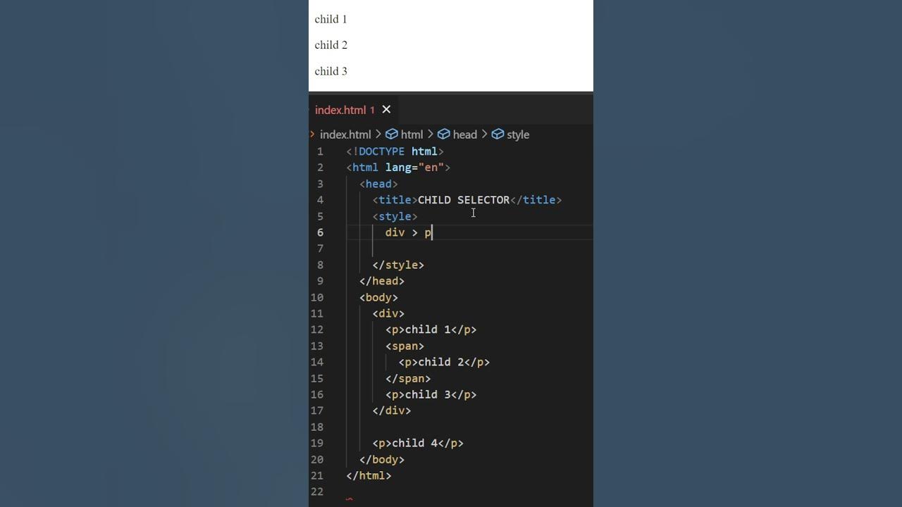Viewport: 902px width, 507px height.
Task: Open the html breadcrumb item
Action: point(412,134)
